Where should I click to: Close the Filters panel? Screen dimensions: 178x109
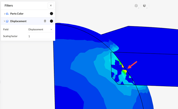[x=51, y=5]
